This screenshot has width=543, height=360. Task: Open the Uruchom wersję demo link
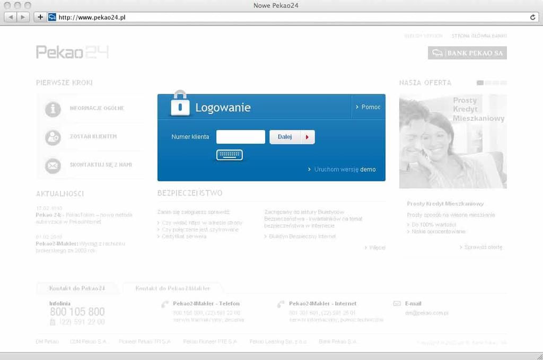tap(342, 169)
